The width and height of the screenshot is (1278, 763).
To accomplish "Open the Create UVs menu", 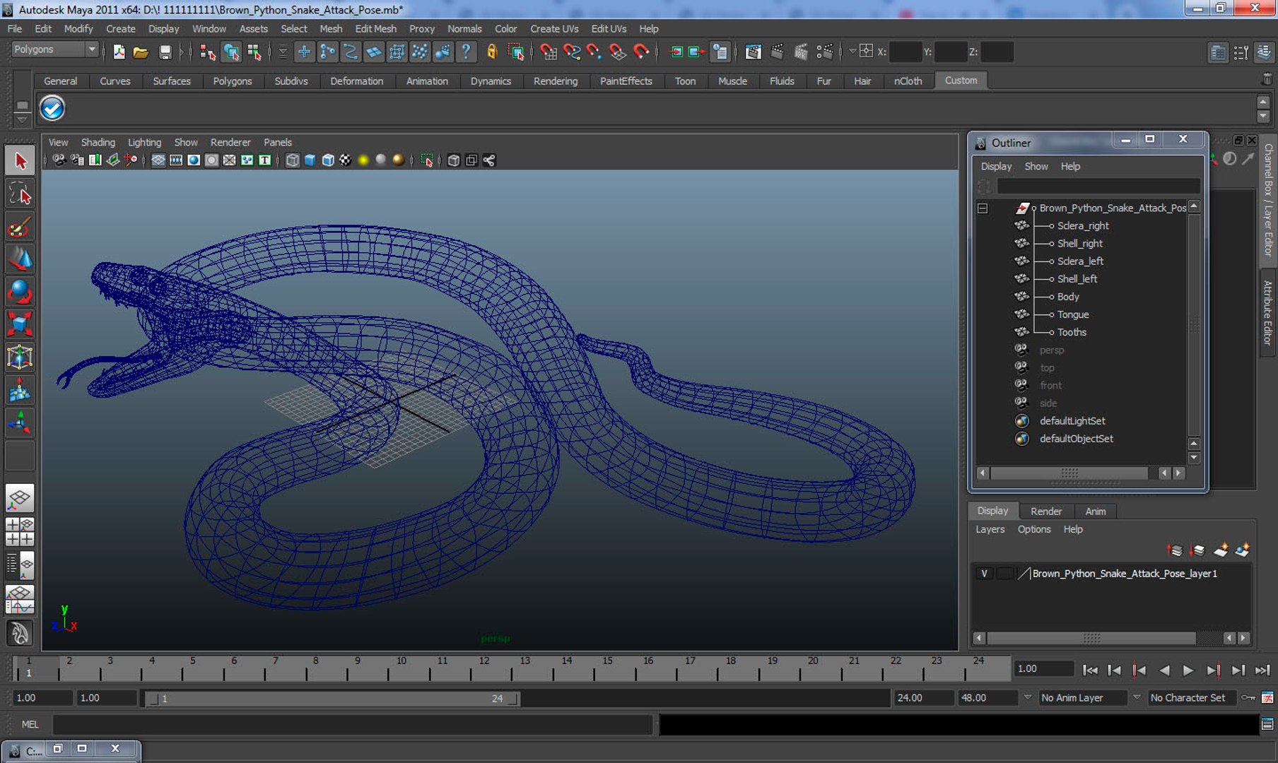I will click(x=554, y=29).
